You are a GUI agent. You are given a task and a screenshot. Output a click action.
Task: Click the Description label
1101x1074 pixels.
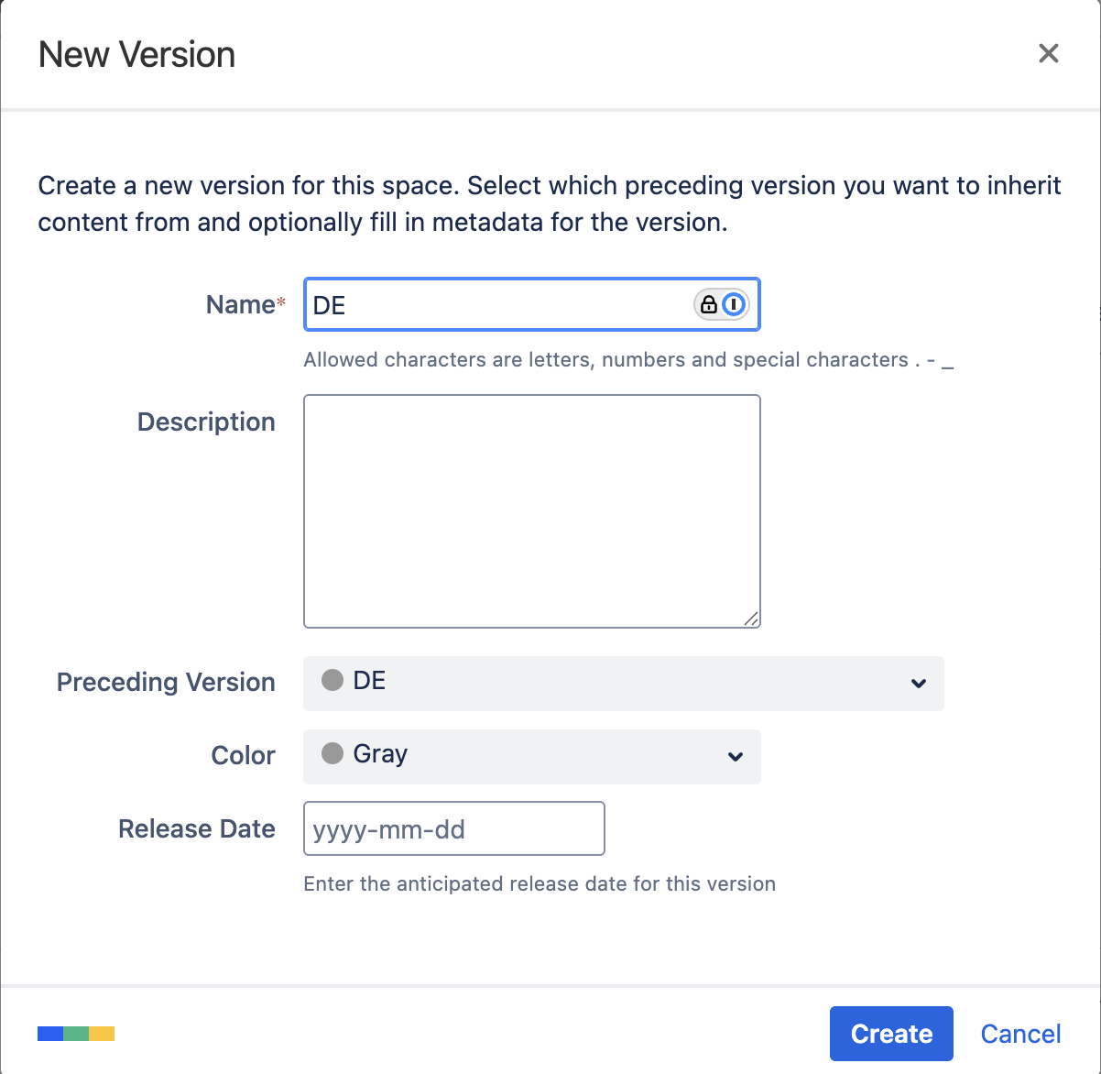(x=206, y=422)
